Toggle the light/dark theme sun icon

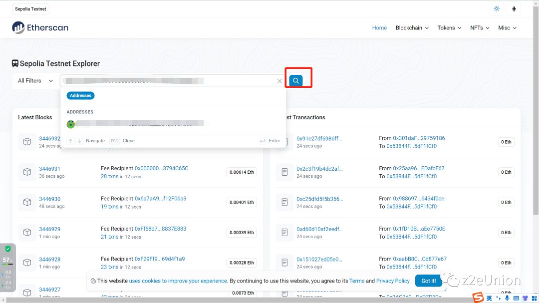pyautogui.click(x=497, y=9)
